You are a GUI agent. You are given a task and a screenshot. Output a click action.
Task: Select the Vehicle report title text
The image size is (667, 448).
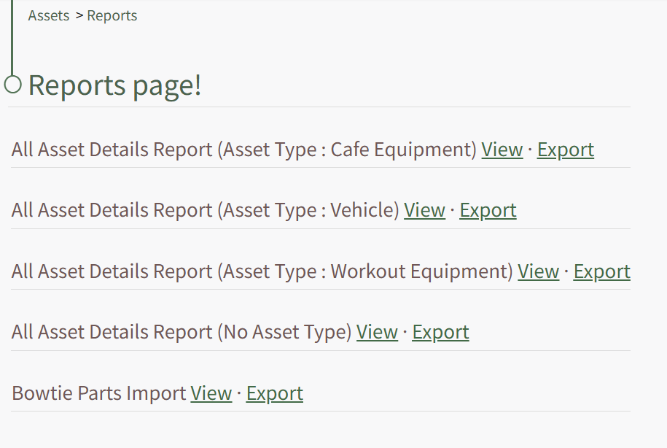[205, 210]
